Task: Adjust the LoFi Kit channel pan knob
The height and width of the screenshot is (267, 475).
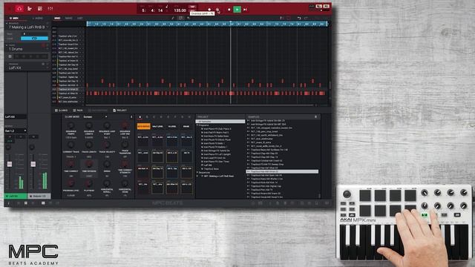Action: tap(9, 147)
